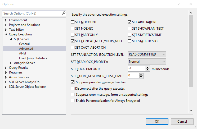Open the deadlock priority dropdown

click(147, 62)
